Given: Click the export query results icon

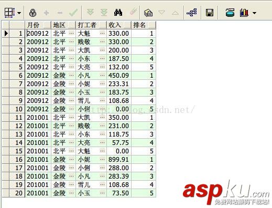Looking at the screenshot, I should 230,13.
